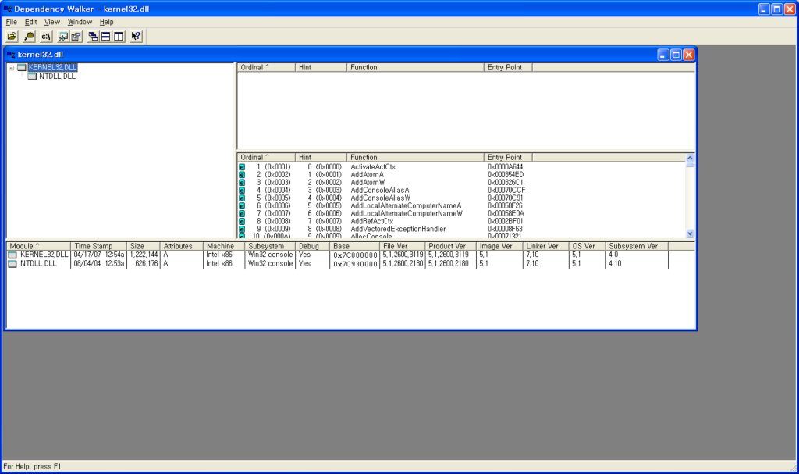The image size is (799, 474).
Task: Sort module list by Size column header
Action: [144, 246]
